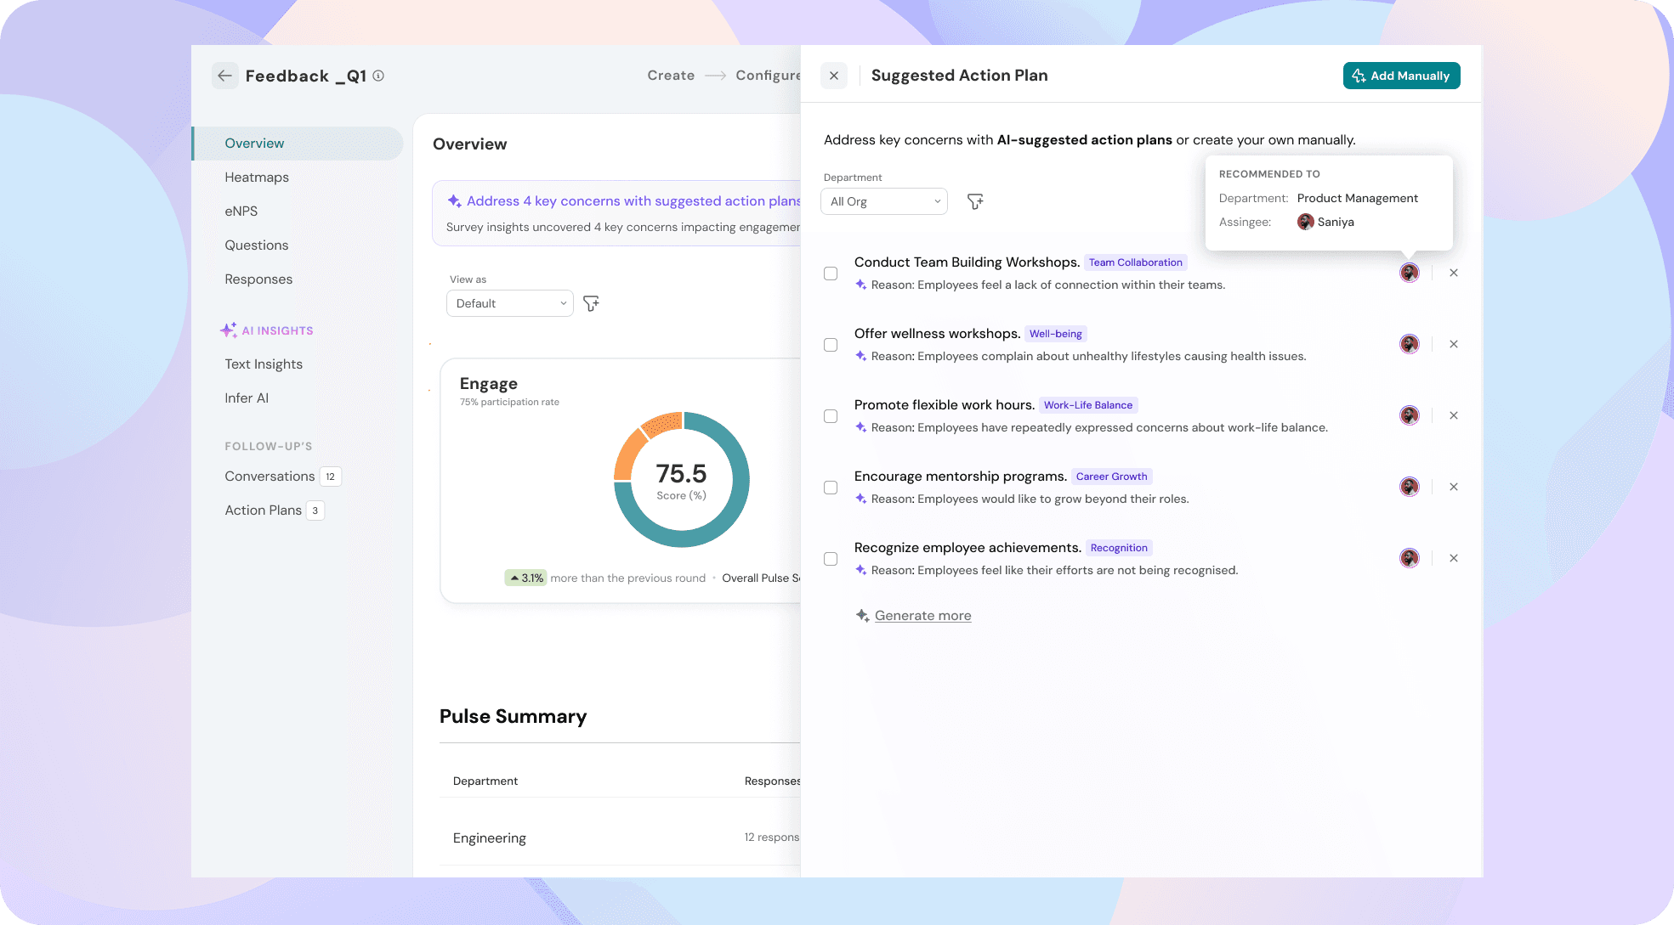
Task: Click the 3.1% increase badge
Action: point(526,578)
